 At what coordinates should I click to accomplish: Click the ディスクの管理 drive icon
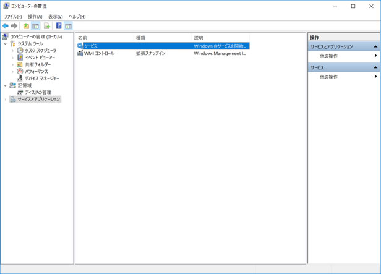[x=20, y=92]
